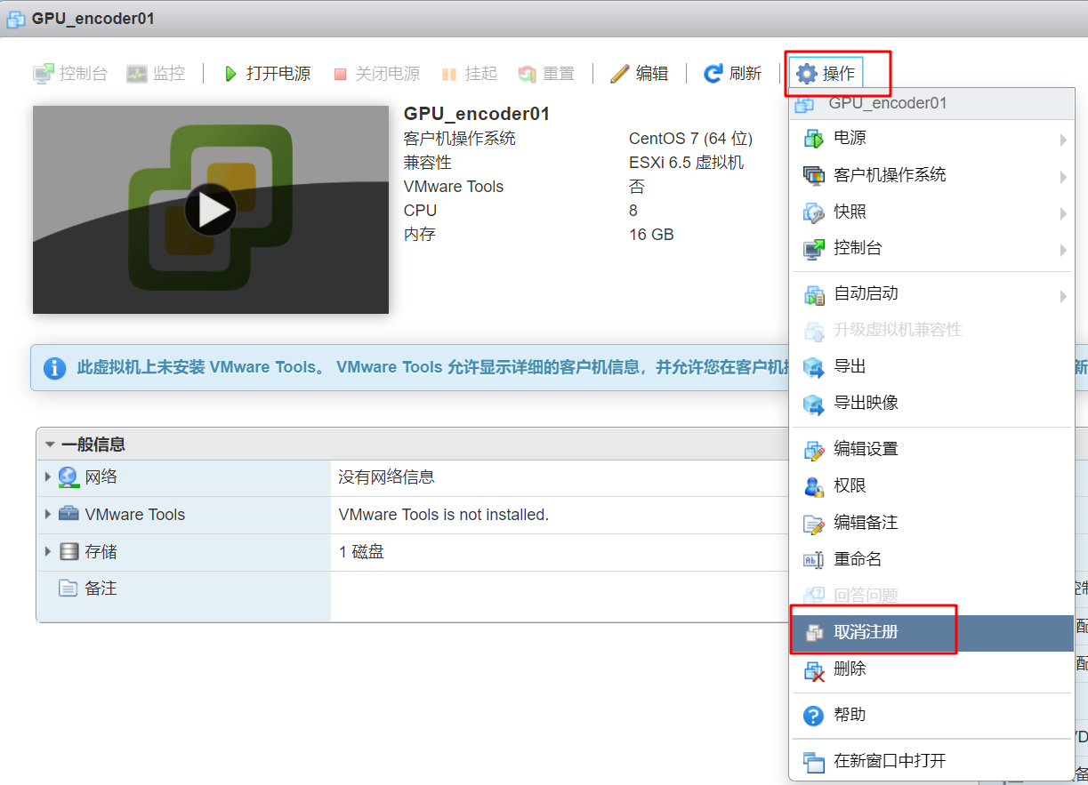Expand the Network (网络) row triangle
Screen dimensions: 1088x785
(x=48, y=477)
